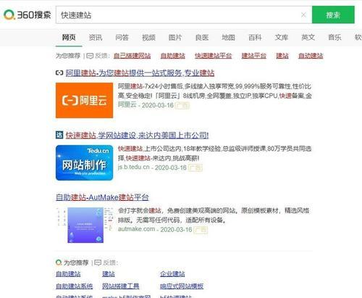Screen dimensions: 362x298
Task: Click the description starting 会打字就会建站
Action: point(214,215)
